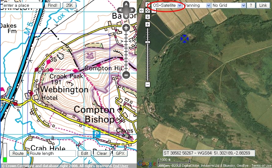Screen dimensions: 272x168
Task: Click the Clear route button
Action: (x=102, y=154)
